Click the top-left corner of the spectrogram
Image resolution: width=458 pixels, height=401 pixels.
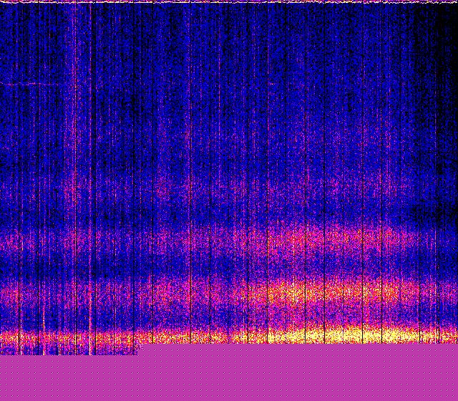[x=2, y=6]
